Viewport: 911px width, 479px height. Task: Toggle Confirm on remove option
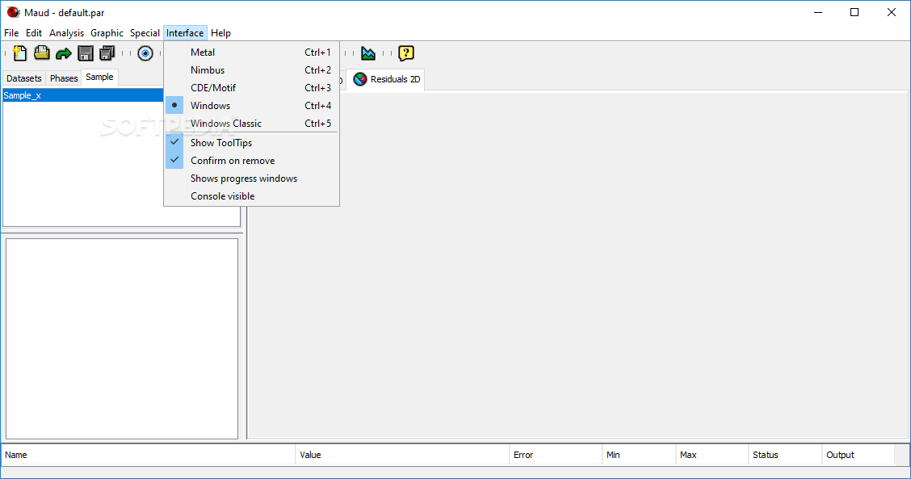pos(251,161)
